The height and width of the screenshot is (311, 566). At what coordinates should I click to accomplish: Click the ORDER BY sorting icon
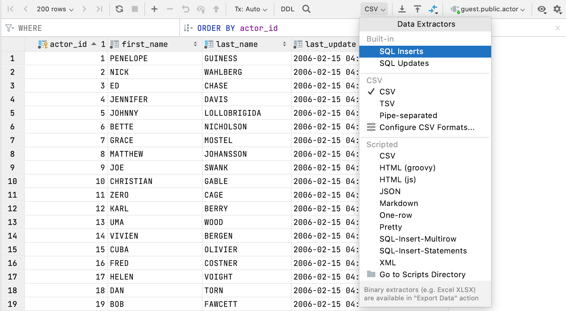188,28
